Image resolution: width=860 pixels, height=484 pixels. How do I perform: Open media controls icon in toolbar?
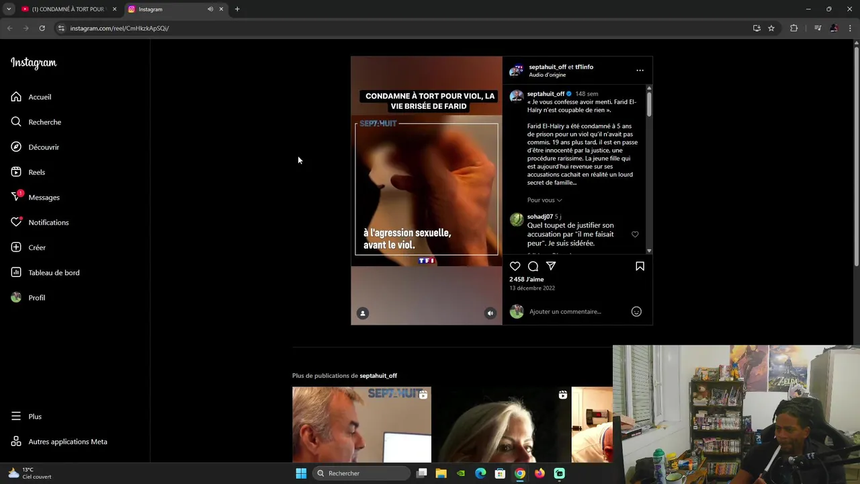click(818, 28)
